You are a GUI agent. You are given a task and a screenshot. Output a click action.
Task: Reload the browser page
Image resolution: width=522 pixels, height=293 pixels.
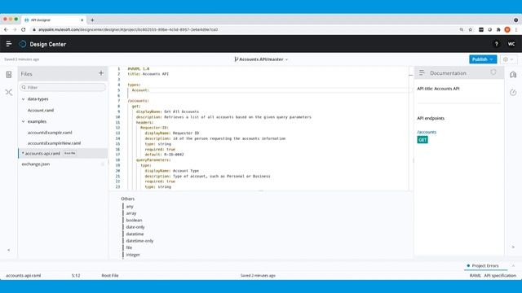click(x=24, y=29)
